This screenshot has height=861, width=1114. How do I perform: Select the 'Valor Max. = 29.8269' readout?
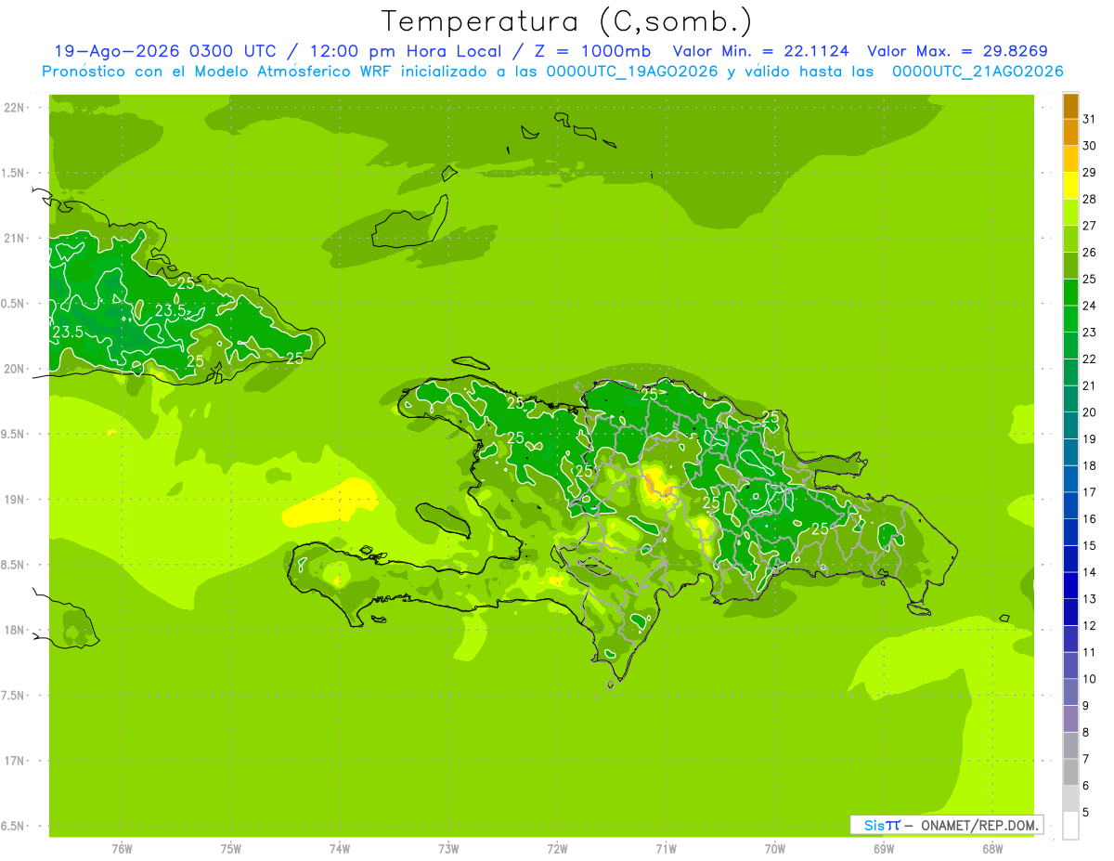[x=957, y=51]
